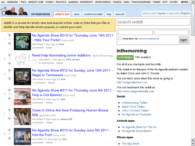This screenshot has width=195, height=146.
Task: Click 'recover password' link
Action: (x=149, y=39)
